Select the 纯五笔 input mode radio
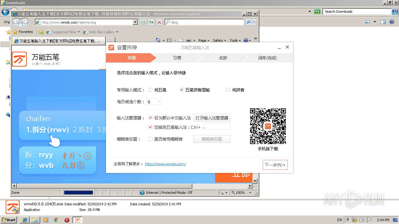The image size is (399, 224). [150, 90]
